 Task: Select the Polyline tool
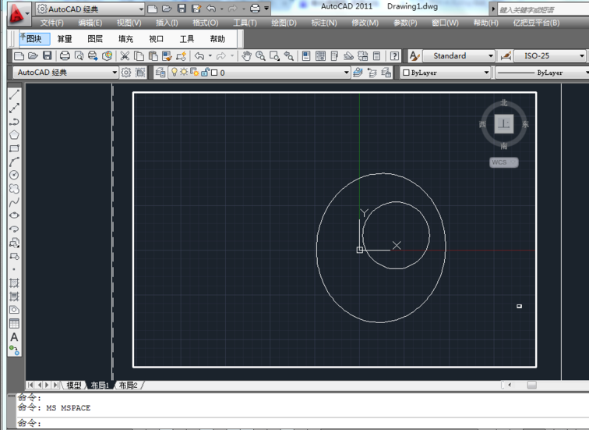[x=14, y=122]
